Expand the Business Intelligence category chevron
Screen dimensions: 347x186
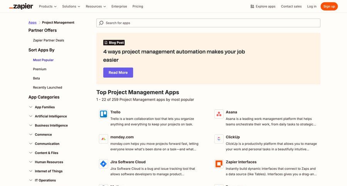(30, 125)
